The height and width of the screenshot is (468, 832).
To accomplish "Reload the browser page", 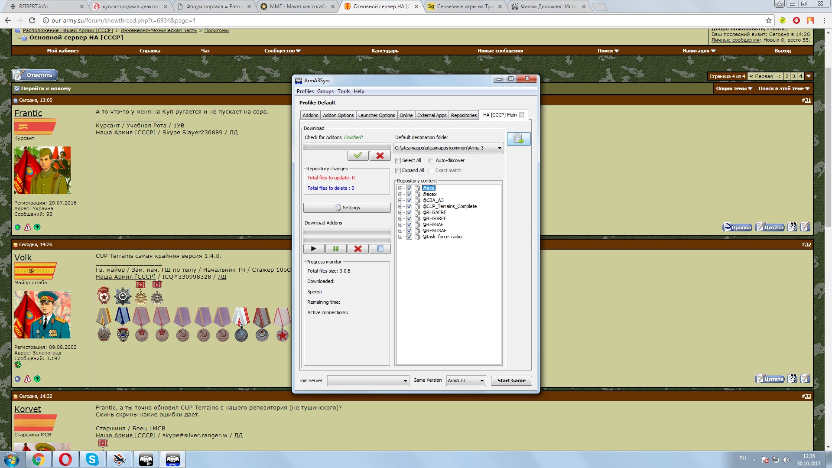I will pyautogui.click(x=32, y=20).
